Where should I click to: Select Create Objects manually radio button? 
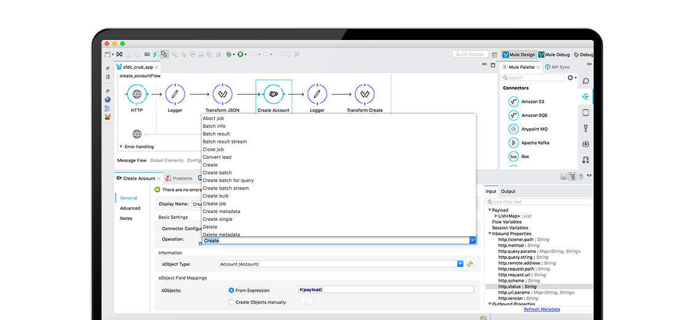pos(231,302)
